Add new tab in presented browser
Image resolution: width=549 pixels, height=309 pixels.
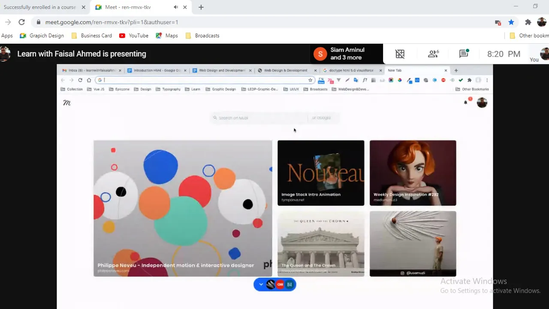(456, 70)
